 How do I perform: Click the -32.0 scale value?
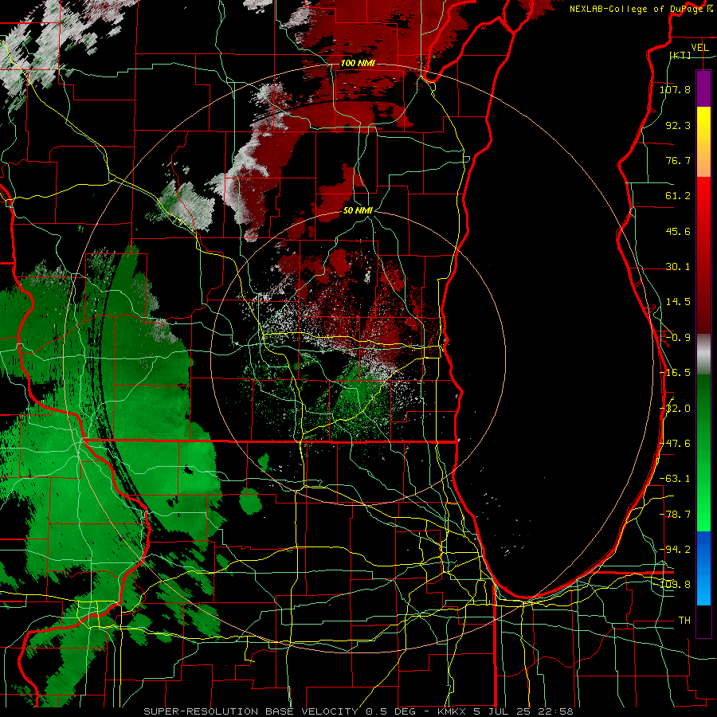675,409
